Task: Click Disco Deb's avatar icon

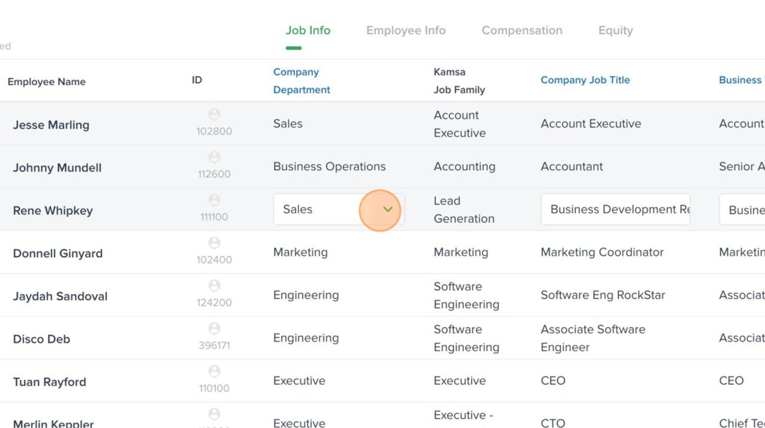Action: pos(214,329)
